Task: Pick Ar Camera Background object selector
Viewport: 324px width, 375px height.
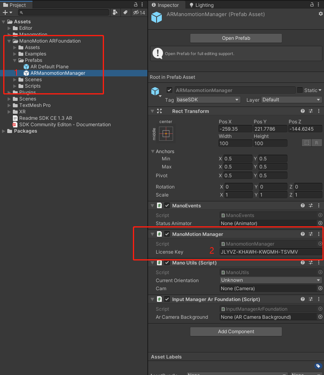Action: [320, 317]
